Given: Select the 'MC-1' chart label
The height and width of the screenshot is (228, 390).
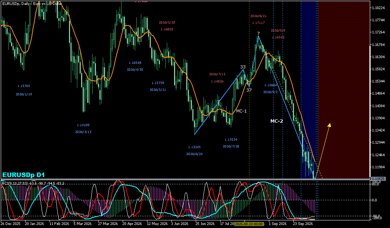Looking at the screenshot, I should [241, 111].
